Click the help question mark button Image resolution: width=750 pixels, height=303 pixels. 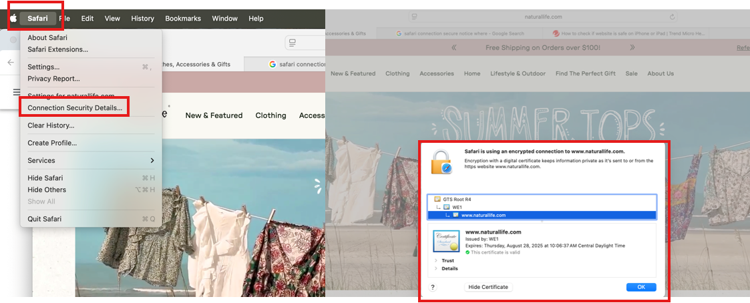pos(433,287)
